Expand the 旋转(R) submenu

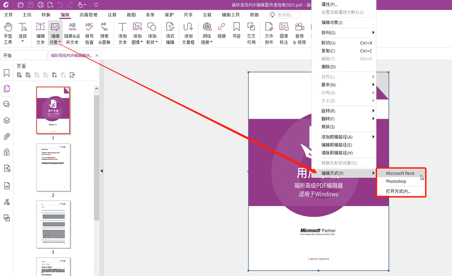[x=373, y=111]
